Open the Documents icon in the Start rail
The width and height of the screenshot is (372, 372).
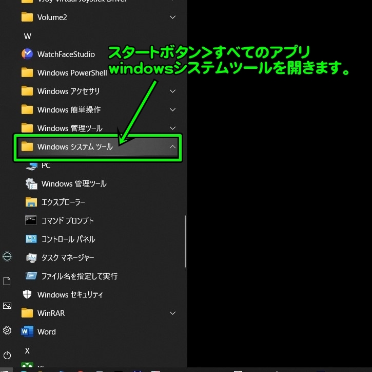click(7, 281)
